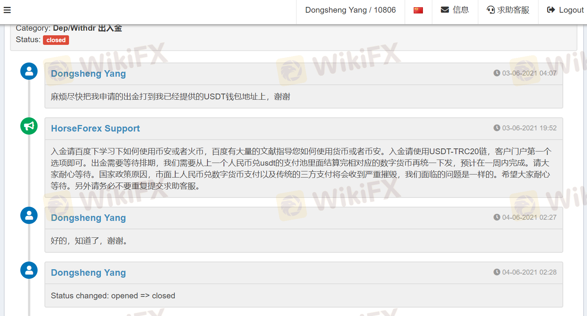Open HorseForex Support author name link
The width and height of the screenshot is (587, 316).
pos(95,128)
